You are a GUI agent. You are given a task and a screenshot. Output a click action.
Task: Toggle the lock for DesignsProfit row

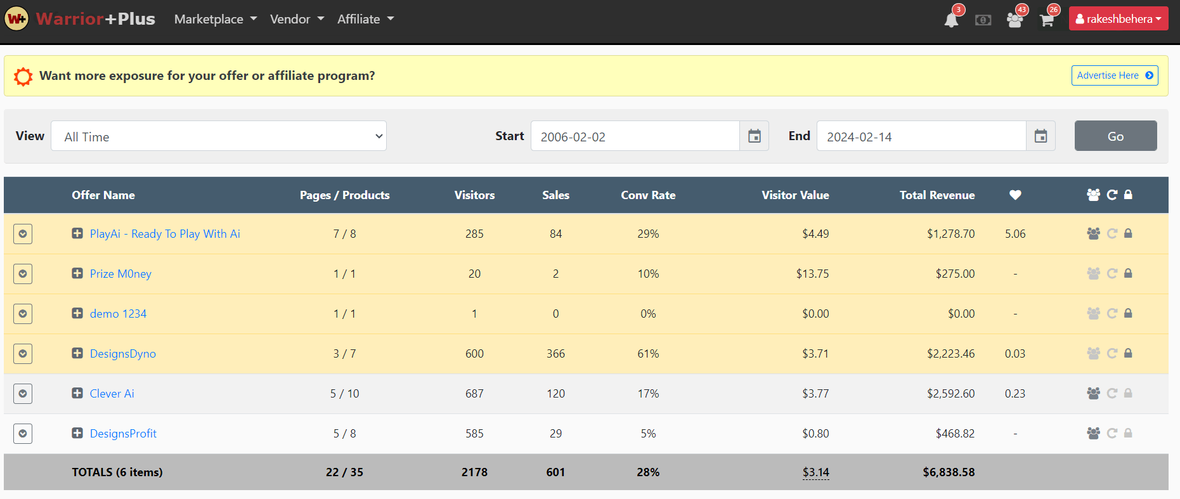point(1128,433)
